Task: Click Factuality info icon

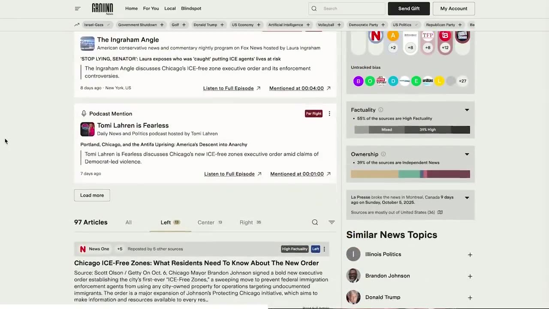Action: pyautogui.click(x=380, y=110)
